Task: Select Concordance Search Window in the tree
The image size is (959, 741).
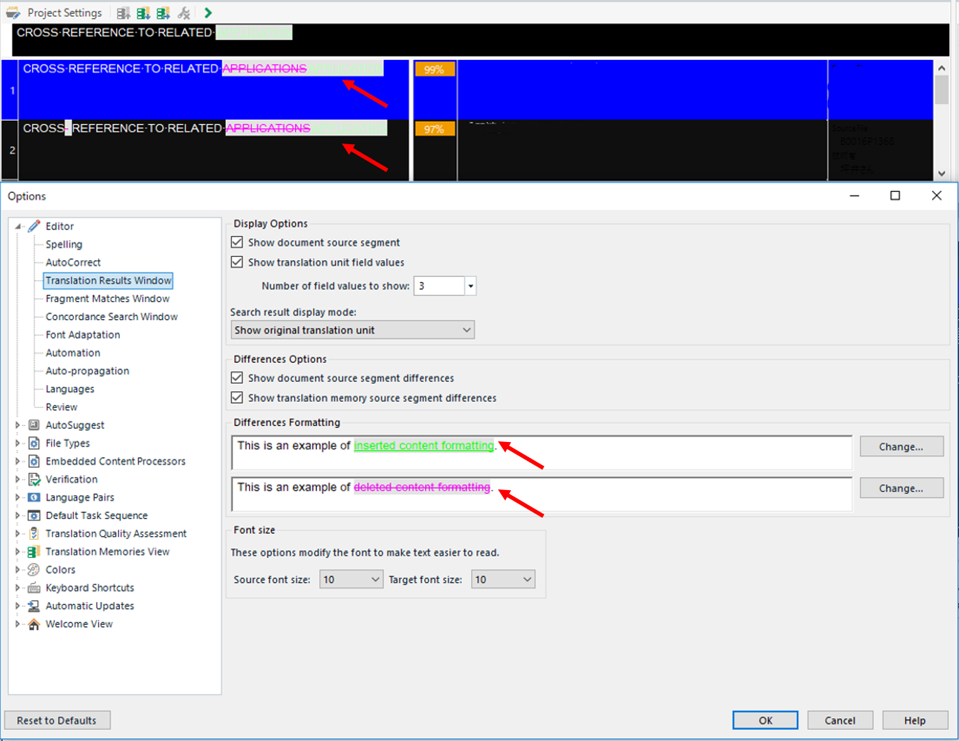Action: click(111, 317)
